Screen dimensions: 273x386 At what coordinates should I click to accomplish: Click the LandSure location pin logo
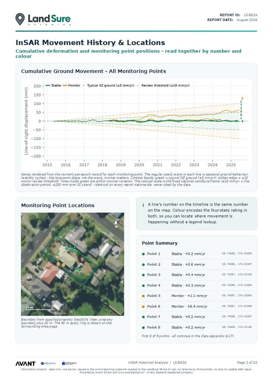pyautogui.click(x=20, y=19)
